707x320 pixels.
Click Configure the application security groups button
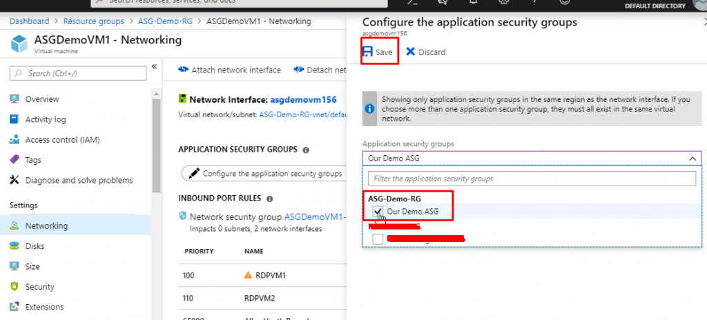point(265,174)
